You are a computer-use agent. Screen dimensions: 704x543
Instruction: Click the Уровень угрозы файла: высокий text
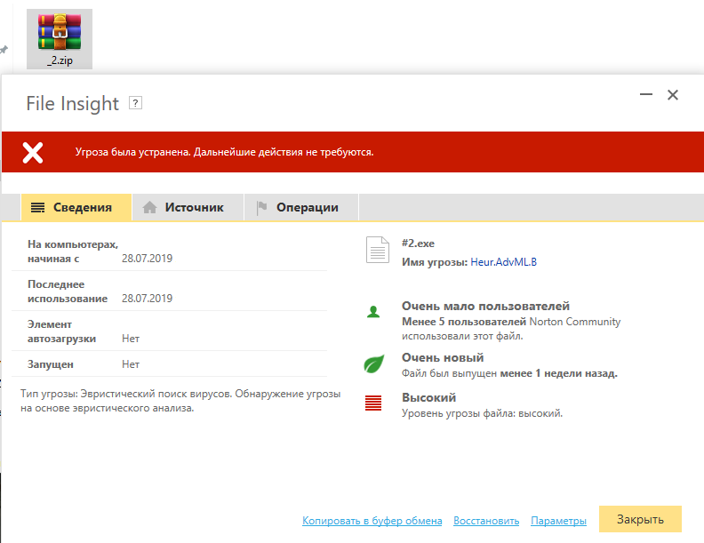tap(482, 413)
